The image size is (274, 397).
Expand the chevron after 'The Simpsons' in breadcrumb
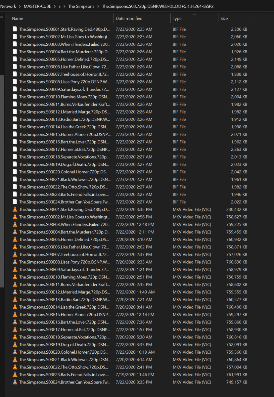click(x=98, y=6)
